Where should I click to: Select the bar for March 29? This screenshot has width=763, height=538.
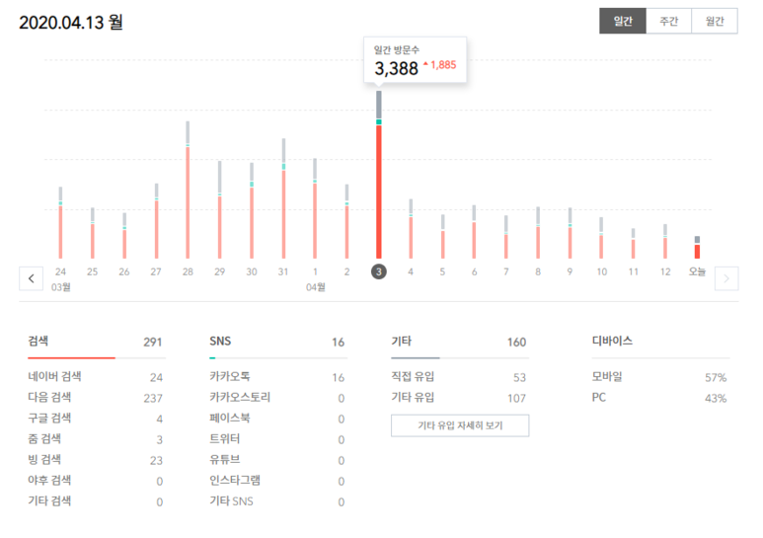219,209
